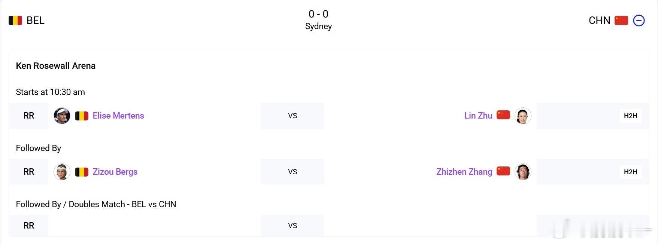The image size is (658, 245).
Task: Open Zhizhen Zhang player profile link
Action: 464,172
